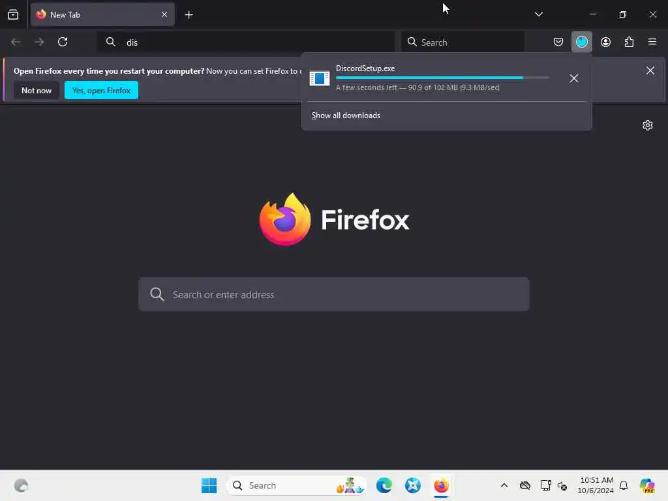Open the Extensions puzzle icon
668x501 pixels.
pos(629,42)
